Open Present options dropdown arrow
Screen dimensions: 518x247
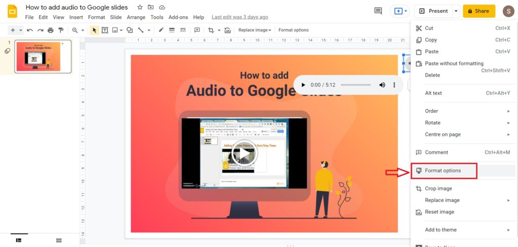tap(456, 11)
